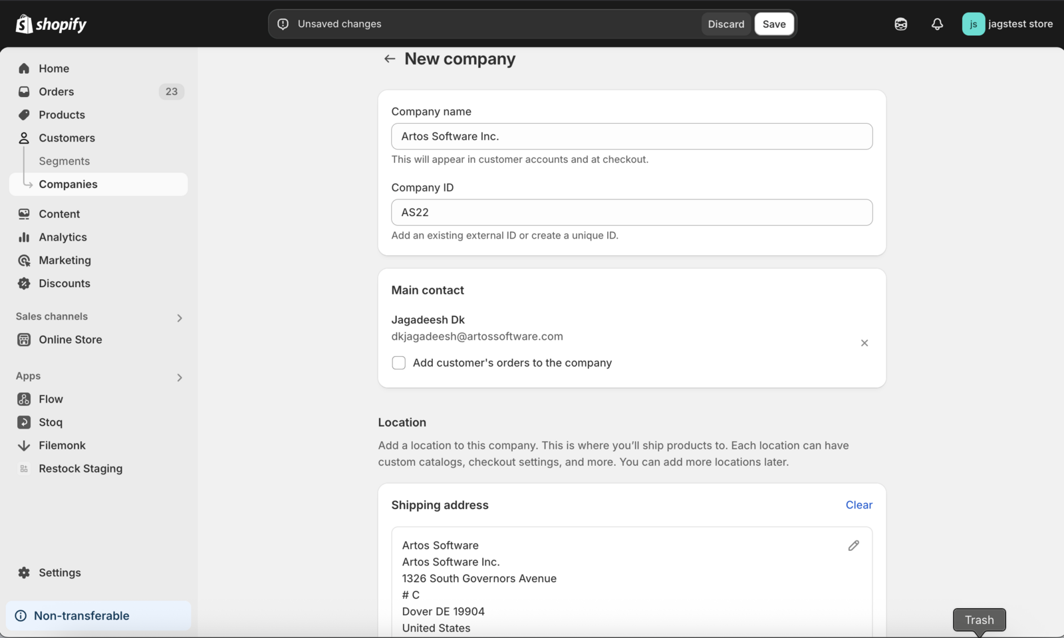Click the Trash tooltip button

980,620
